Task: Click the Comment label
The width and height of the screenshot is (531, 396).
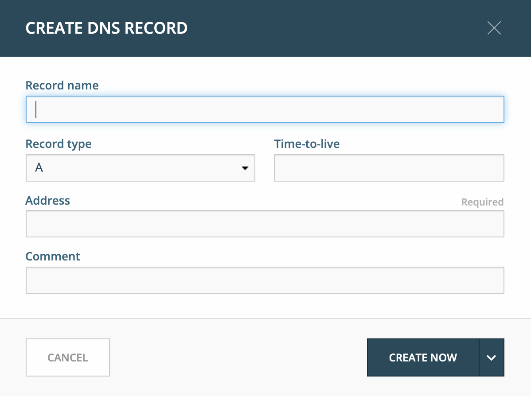Action: click(53, 256)
